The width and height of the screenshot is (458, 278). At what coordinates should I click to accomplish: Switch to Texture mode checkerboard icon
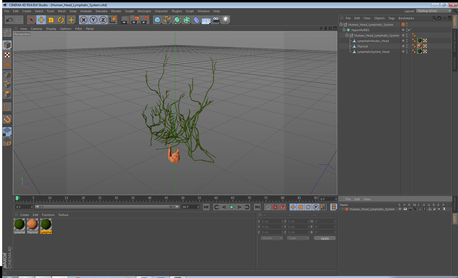[x=7, y=55]
